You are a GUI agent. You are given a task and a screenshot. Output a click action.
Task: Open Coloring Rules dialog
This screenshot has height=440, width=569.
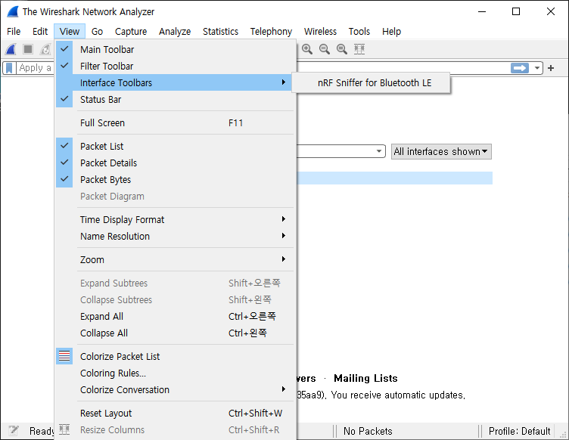175,373
